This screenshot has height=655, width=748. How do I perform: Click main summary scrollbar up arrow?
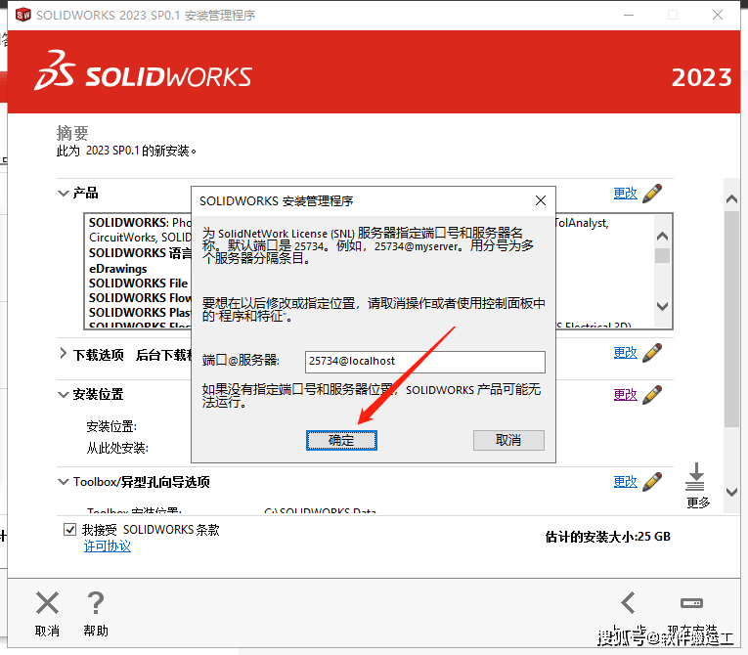click(731, 198)
